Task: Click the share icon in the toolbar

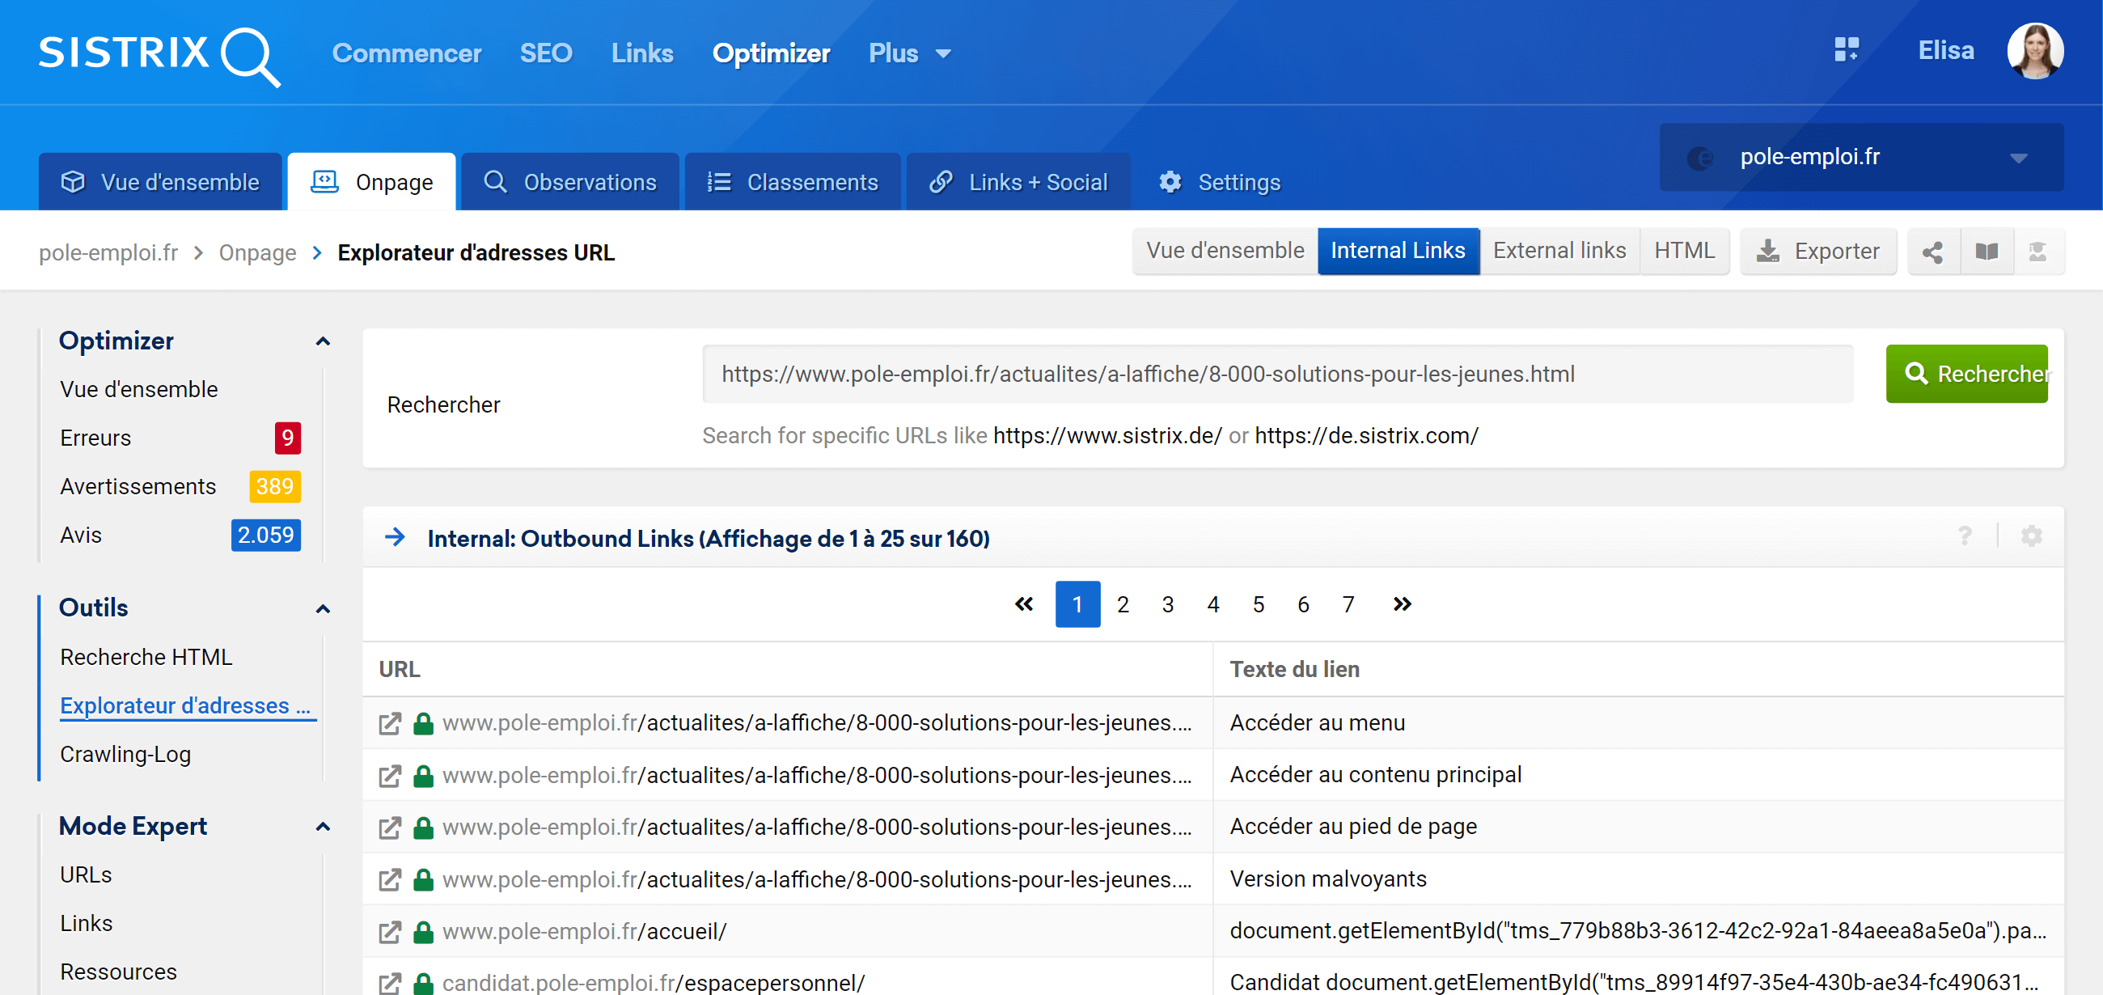Action: pos(1932,252)
